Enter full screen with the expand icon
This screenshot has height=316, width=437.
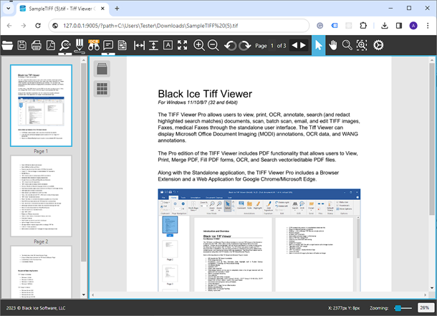coord(182,46)
